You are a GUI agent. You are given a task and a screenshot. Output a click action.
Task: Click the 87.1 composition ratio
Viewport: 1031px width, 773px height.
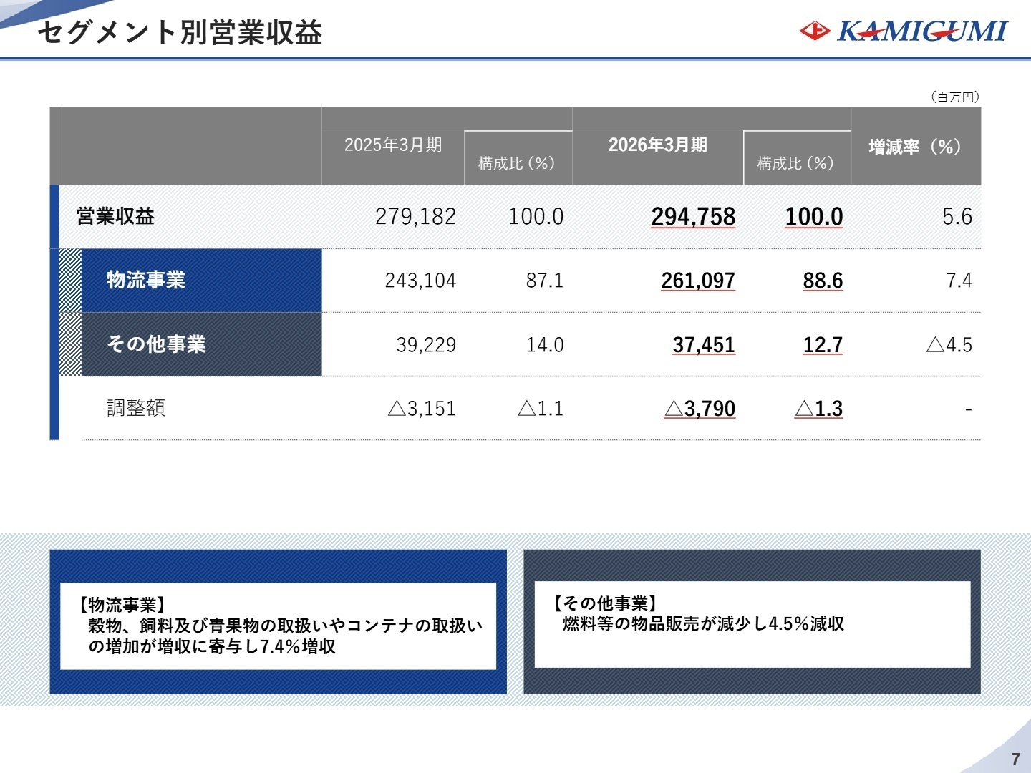[545, 280]
